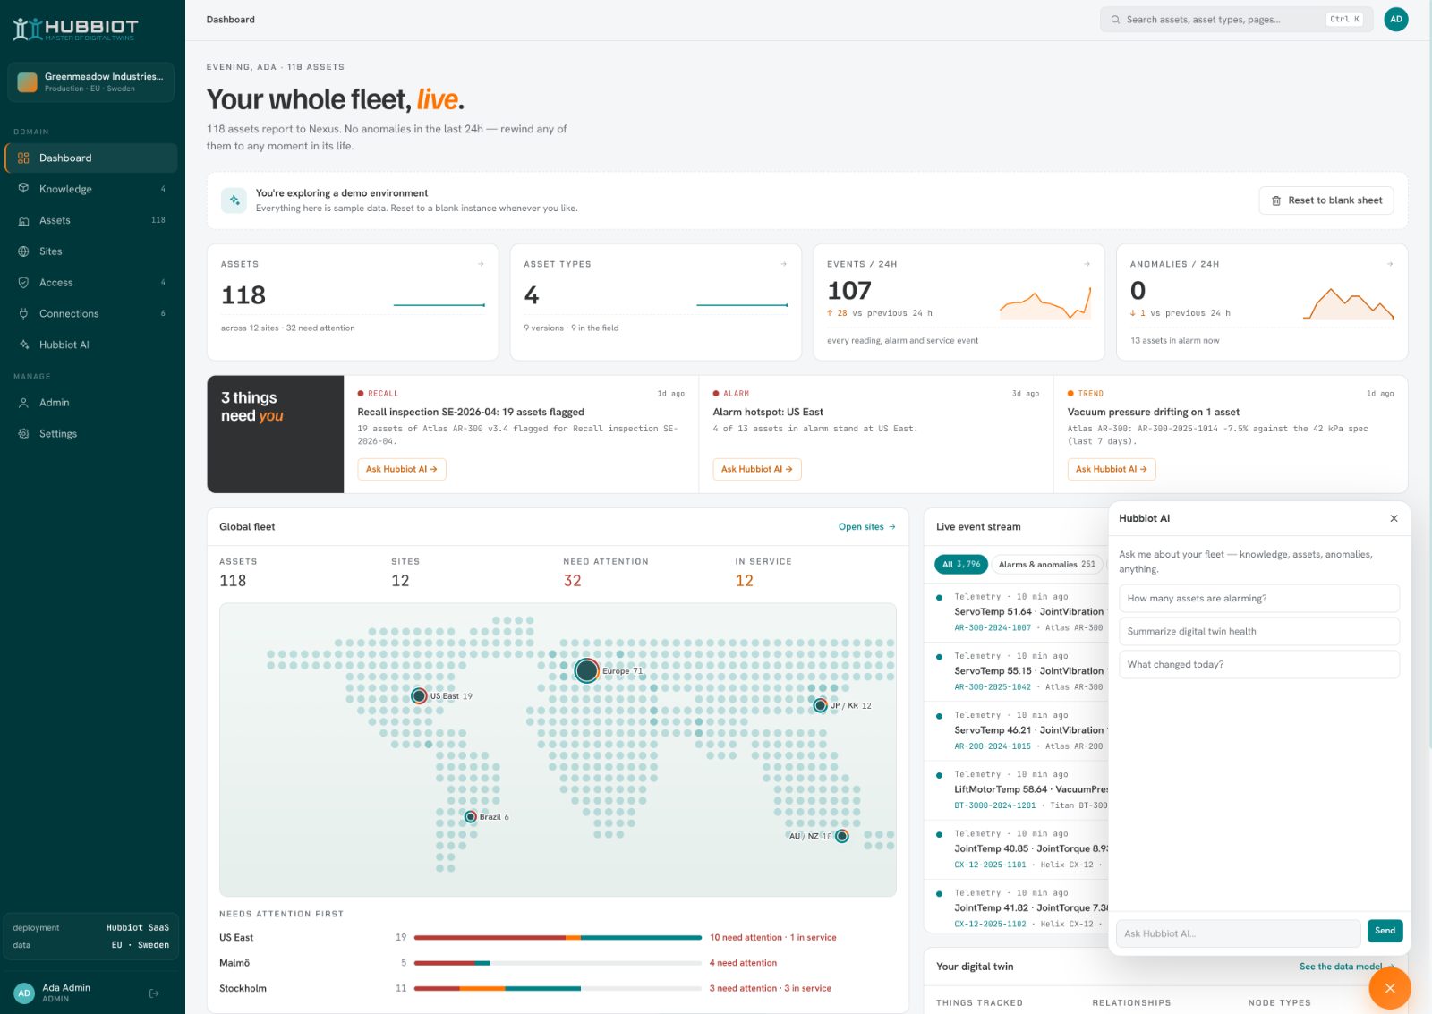Go to Sites in the sidebar
This screenshot has width=1432, height=1014.
[x=90, y=251]
